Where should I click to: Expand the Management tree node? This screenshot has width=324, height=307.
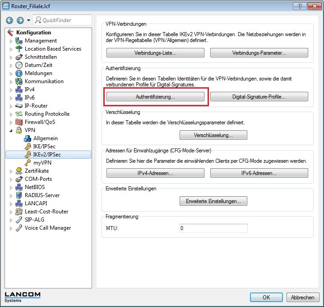pos(11,41)
